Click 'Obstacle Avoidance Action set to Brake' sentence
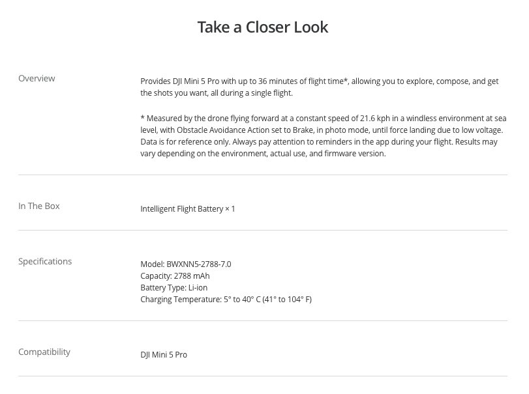Image resolution: width=529 pixels, height=394 pixels. click(x=245, y=130)
